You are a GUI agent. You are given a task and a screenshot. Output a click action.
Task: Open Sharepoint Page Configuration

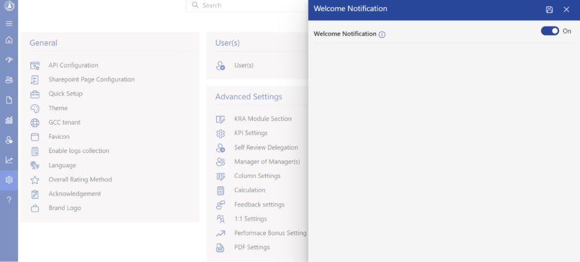91,79
